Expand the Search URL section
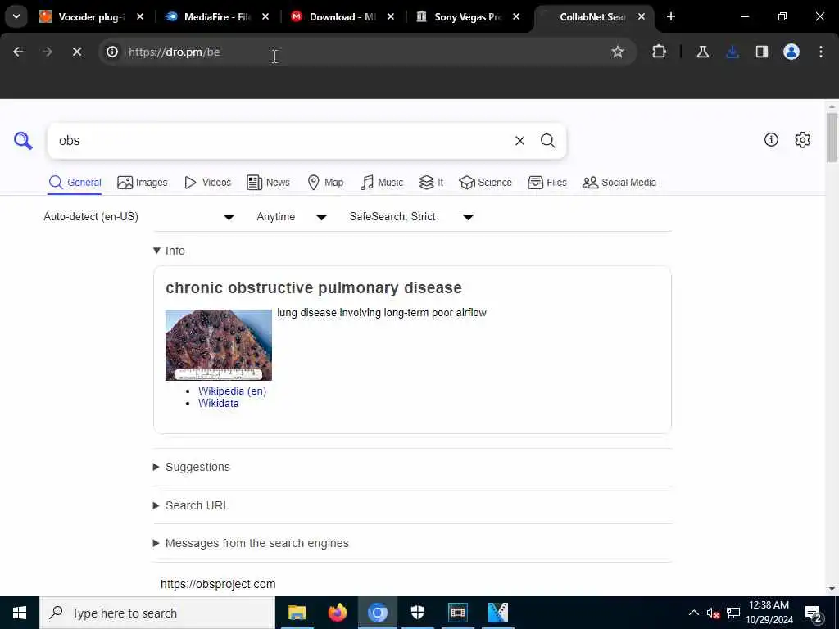The image size is (839, 629). pos(191,505)
